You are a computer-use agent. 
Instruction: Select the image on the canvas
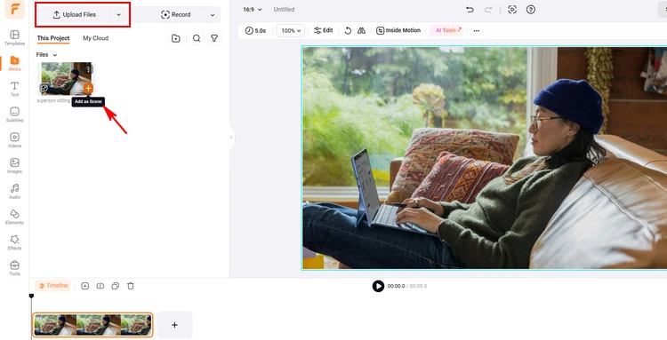pyautogui.click(x=484, y=158)
